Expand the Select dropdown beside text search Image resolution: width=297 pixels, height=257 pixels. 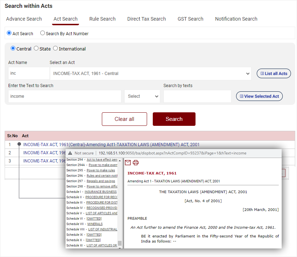tap(142, 96)
